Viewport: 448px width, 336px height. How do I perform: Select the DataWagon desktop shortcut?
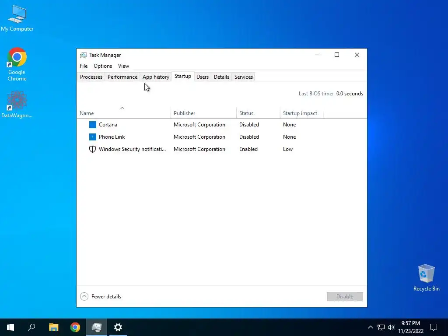17,105
